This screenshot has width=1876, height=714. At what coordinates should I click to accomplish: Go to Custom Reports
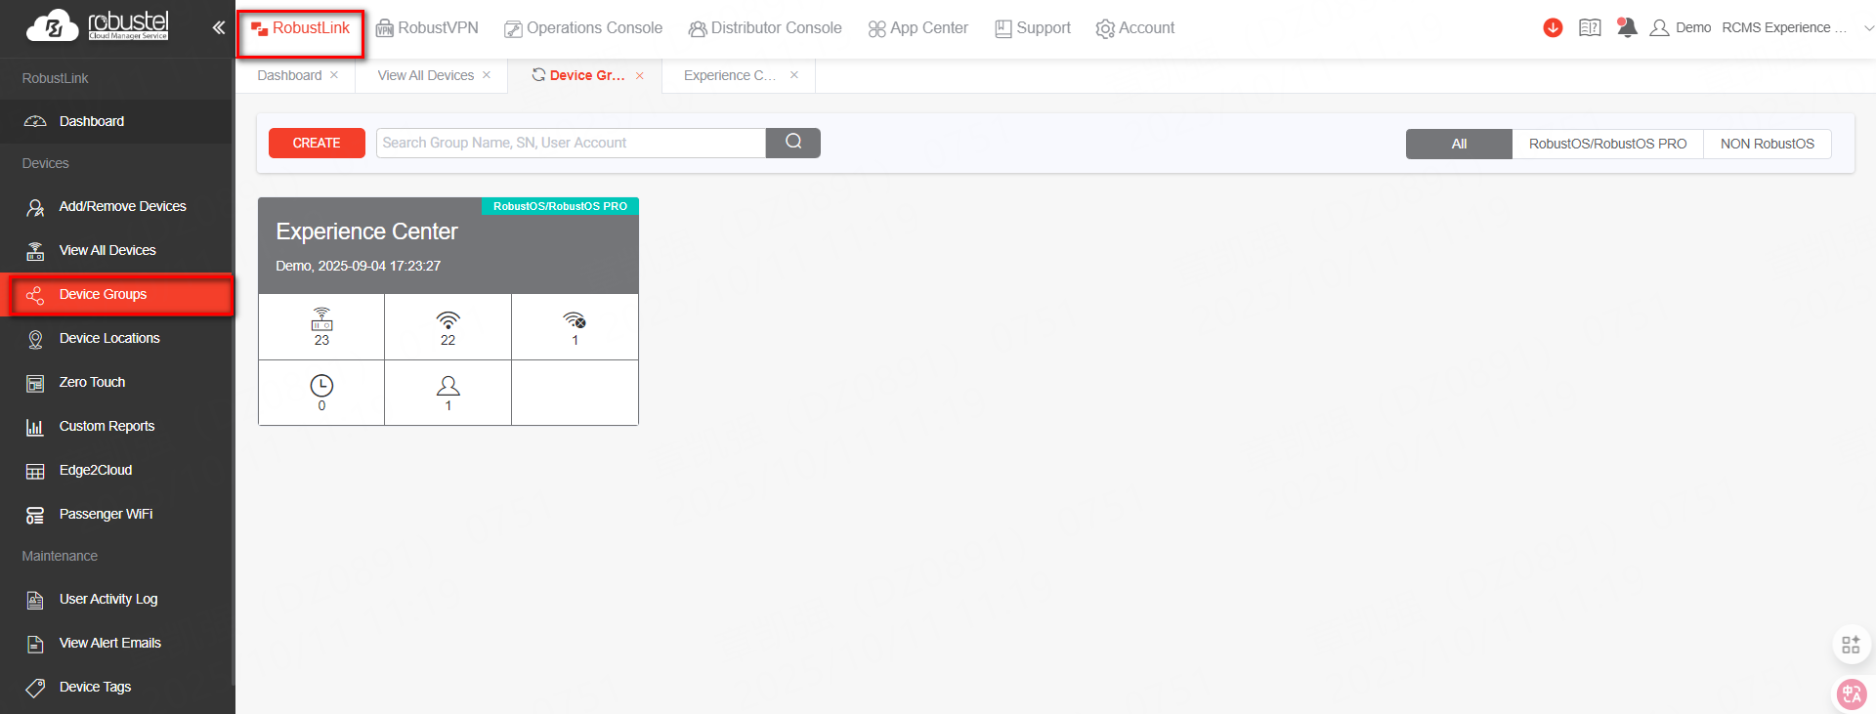[x=116, y=426]
